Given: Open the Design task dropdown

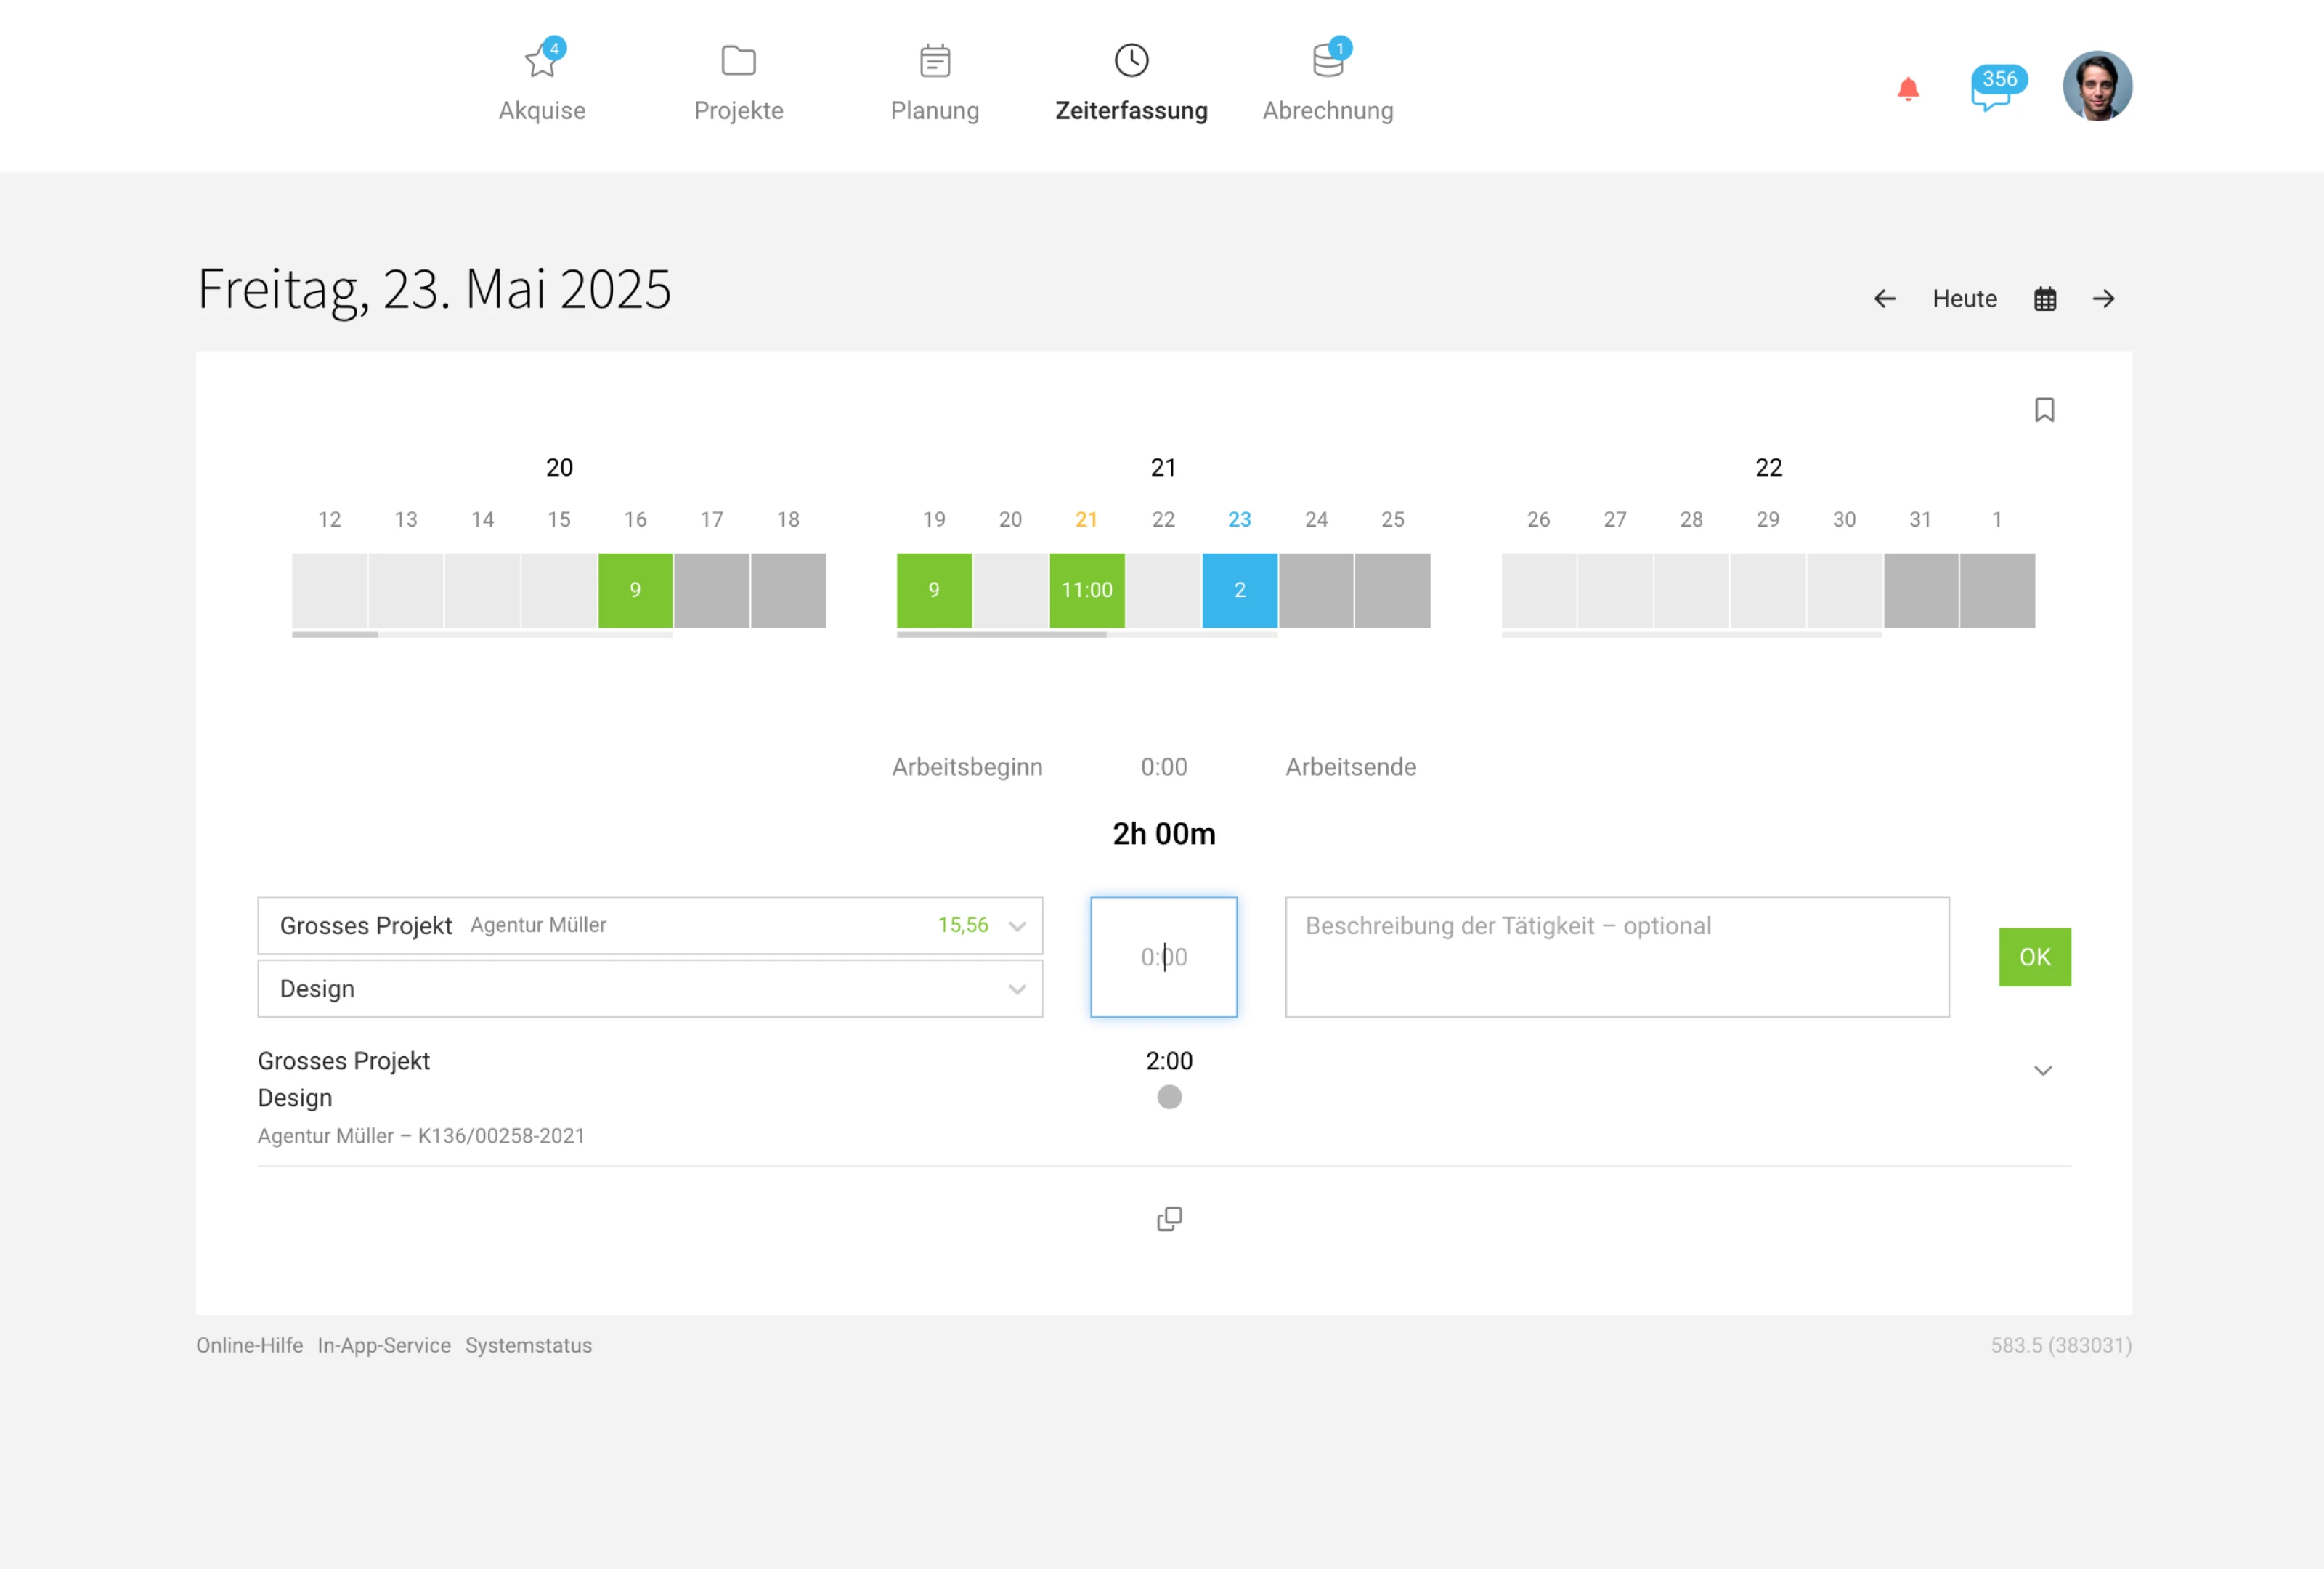Looking at the screenshot, I should pos(650,988).
